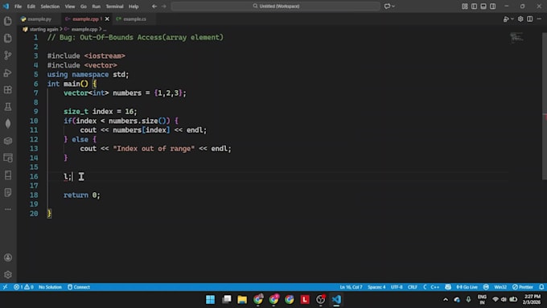The width and height of the screenshot is (547, 308).
Task: Go back with the navigation arrow
Action: point(154,6)
